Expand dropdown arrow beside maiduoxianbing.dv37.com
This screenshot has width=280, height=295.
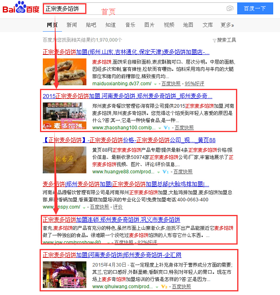pyautogui.click(x=155, y=84)
